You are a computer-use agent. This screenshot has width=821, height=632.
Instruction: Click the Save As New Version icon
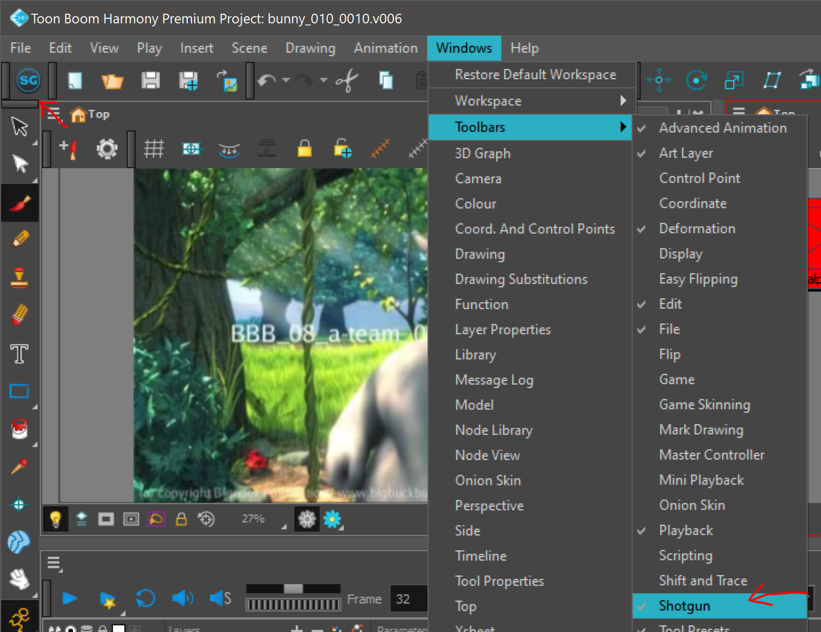point(188,80)
